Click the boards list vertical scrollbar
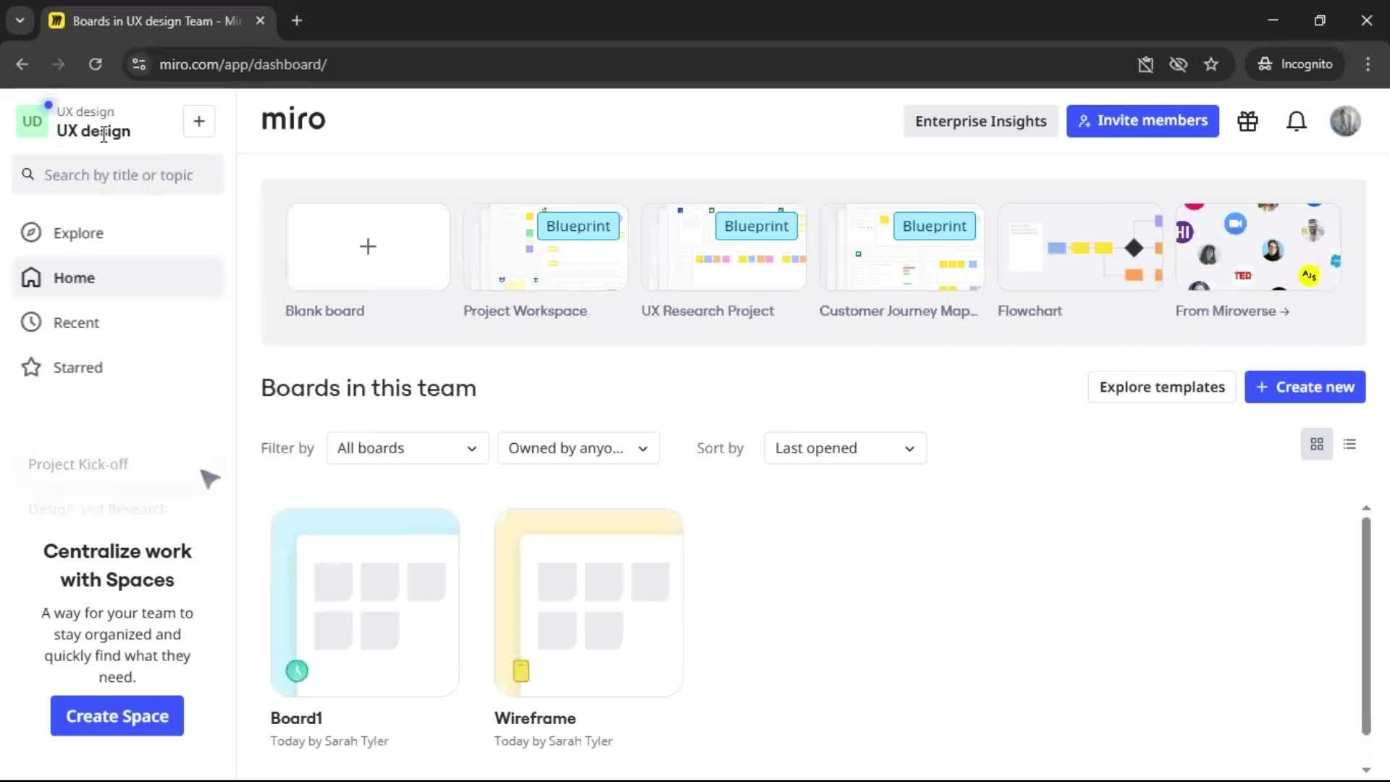Screen dimensions: 1390x782 [x=1365, y=626]
